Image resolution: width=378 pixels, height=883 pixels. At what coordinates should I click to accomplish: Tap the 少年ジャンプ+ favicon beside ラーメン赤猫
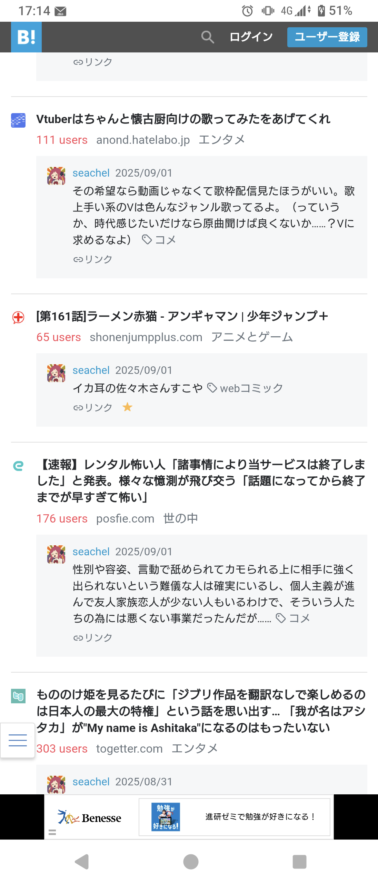pos(18,317)
